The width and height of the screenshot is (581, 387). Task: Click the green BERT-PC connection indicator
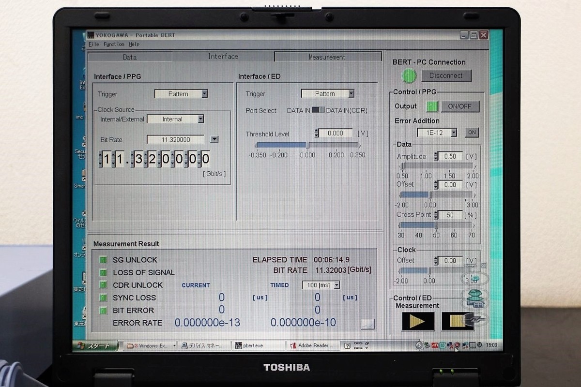[409, 76]
